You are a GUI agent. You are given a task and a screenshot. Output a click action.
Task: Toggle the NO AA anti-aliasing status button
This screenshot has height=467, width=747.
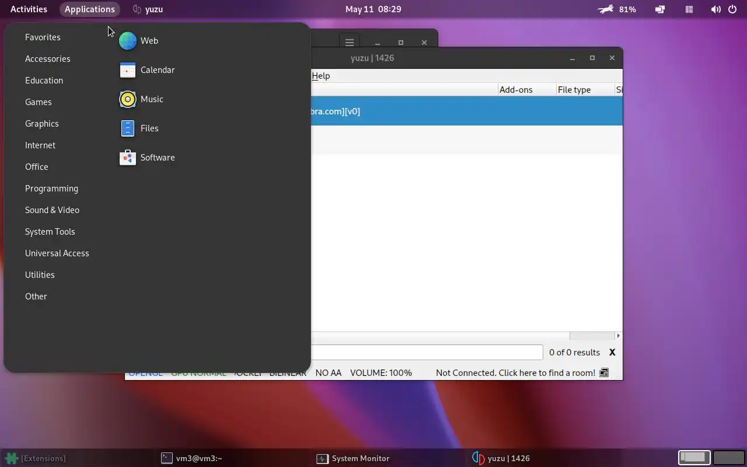pos(329,372)
